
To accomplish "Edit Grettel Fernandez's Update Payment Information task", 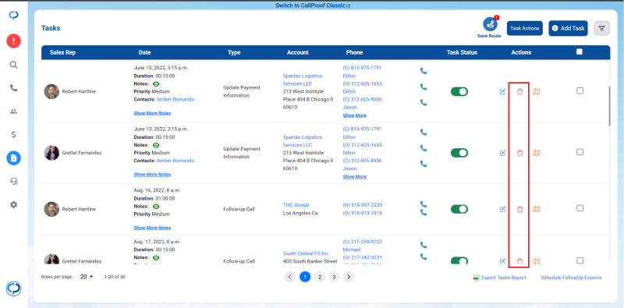I will 502,153.
